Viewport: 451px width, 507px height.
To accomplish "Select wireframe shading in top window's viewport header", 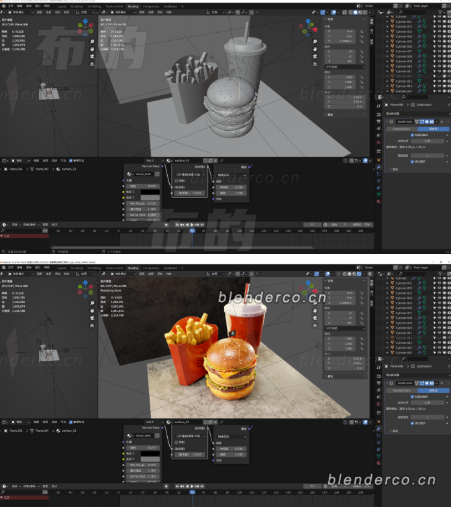I will [x=351, y=12].
